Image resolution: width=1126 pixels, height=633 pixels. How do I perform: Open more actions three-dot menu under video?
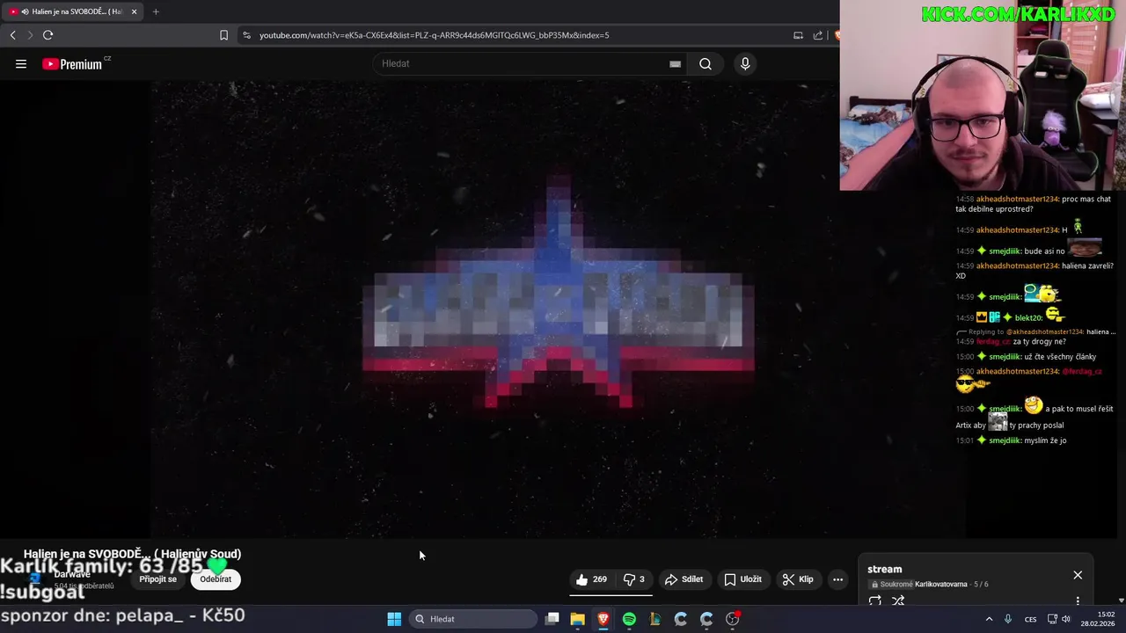(x=837, y=579)
